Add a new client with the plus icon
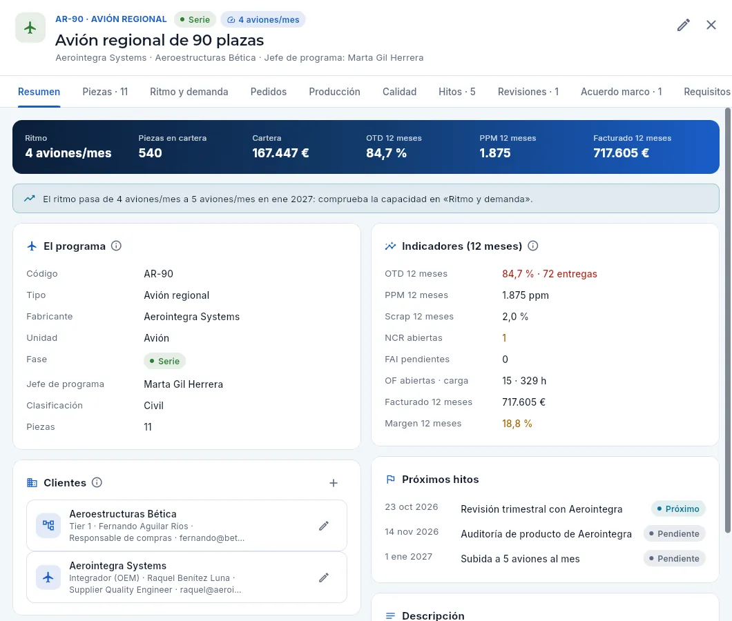 [x=334, y=483]
